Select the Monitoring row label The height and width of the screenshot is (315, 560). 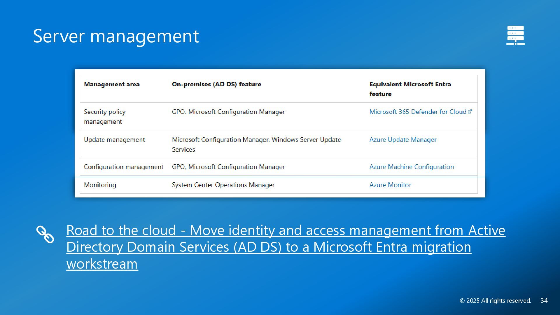(100, 185)
